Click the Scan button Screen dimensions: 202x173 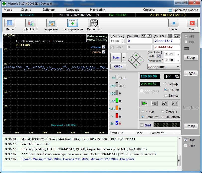coord(116,58)
